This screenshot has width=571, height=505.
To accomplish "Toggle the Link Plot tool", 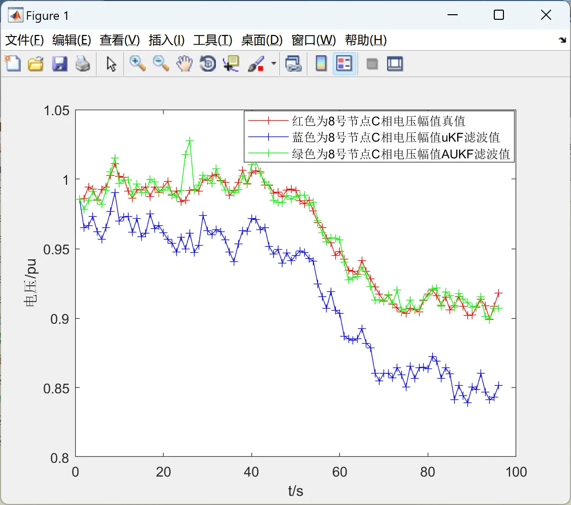I will [294, 63].
